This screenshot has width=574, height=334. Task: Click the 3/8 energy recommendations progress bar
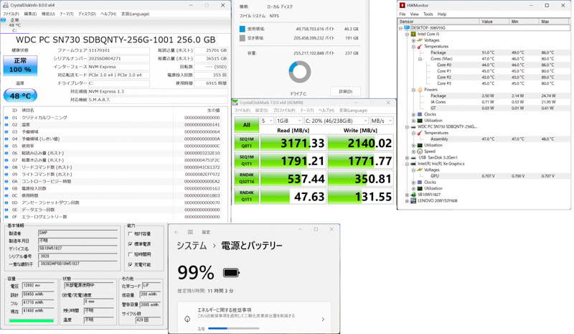[x=234, y=328]
